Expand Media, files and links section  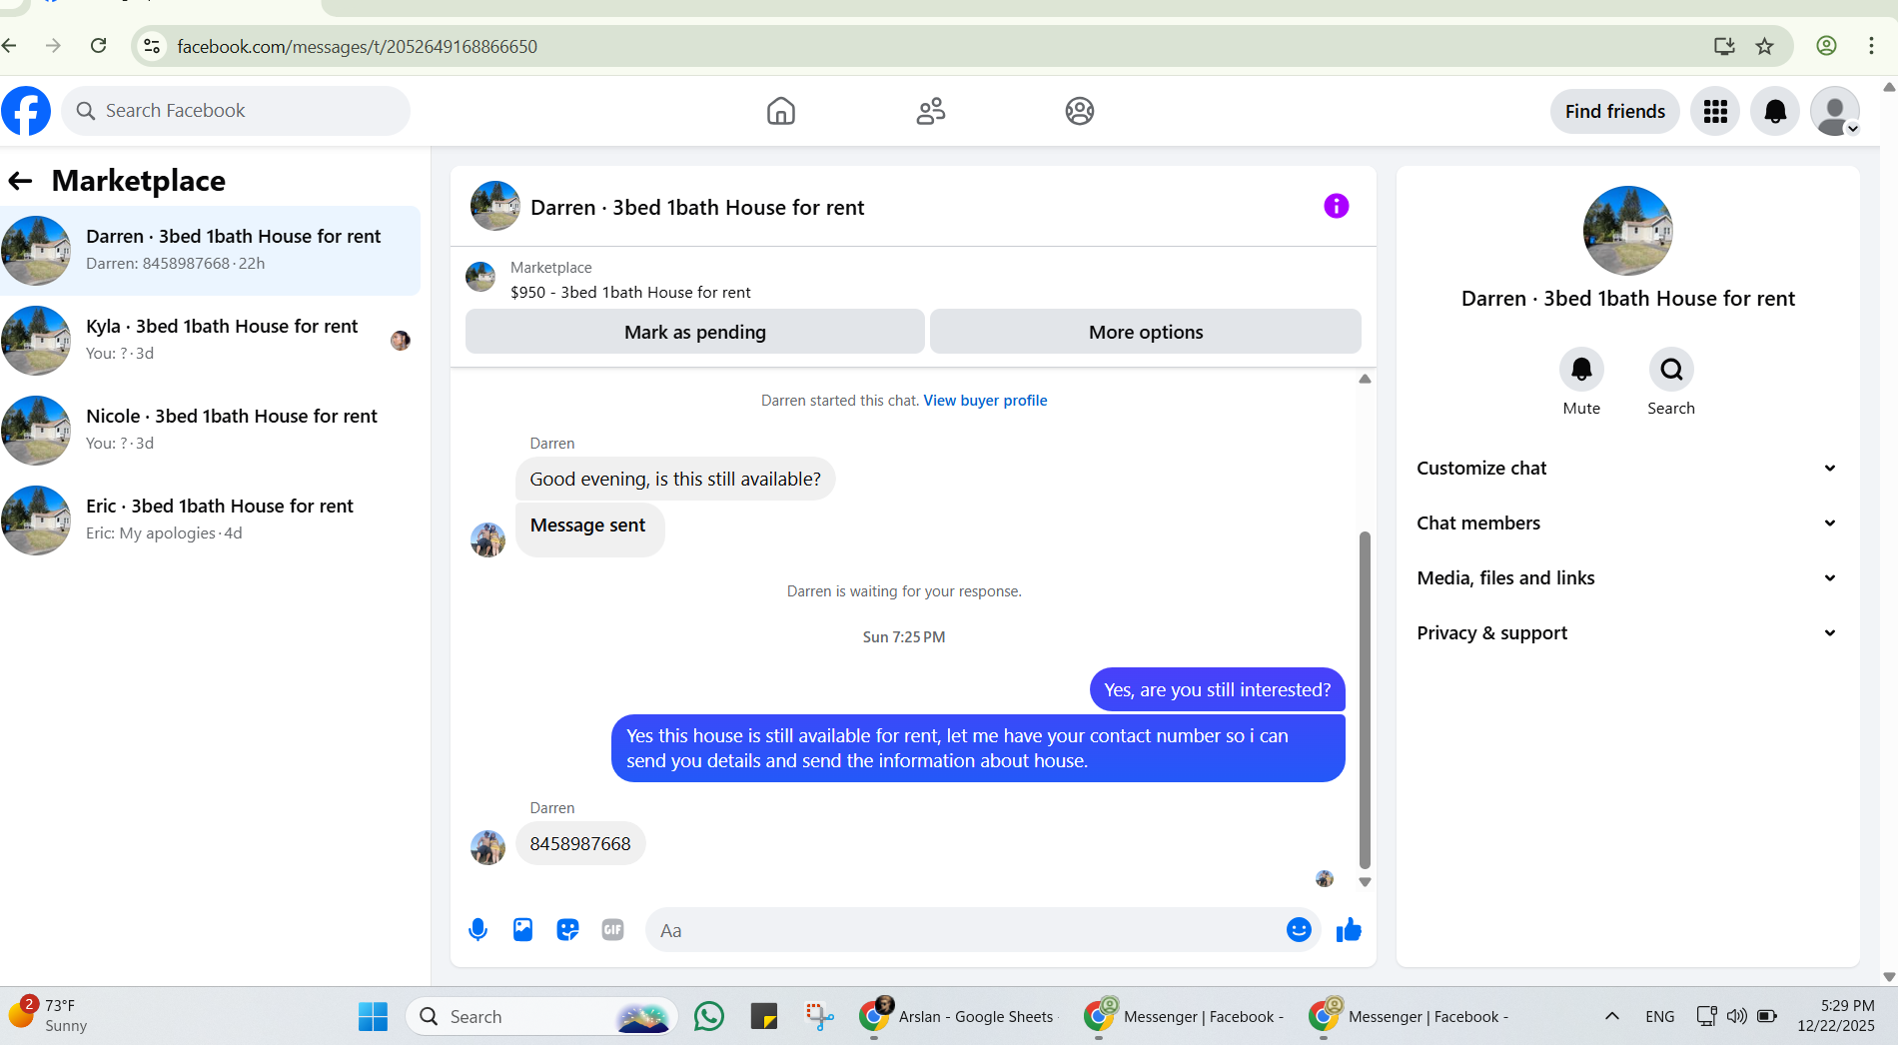pyautogui.click(x=1627, y=578)
